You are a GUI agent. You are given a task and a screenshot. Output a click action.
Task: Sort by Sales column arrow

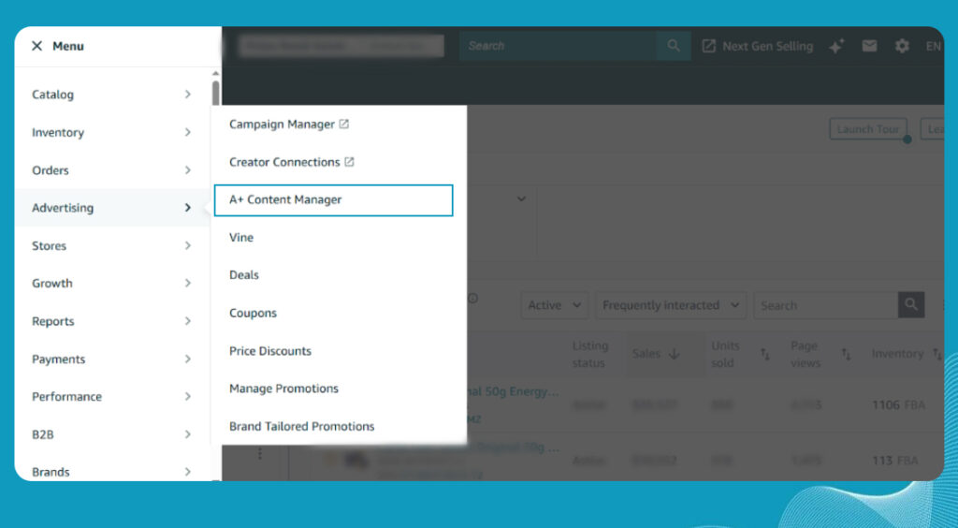tap(674, 354)
